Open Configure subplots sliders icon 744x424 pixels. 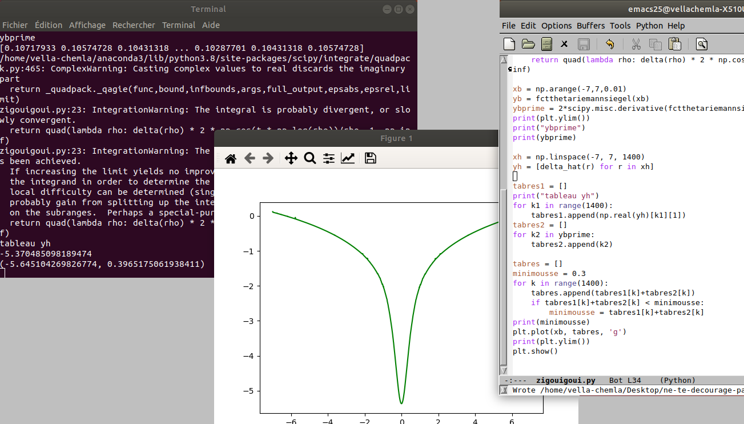329,159
